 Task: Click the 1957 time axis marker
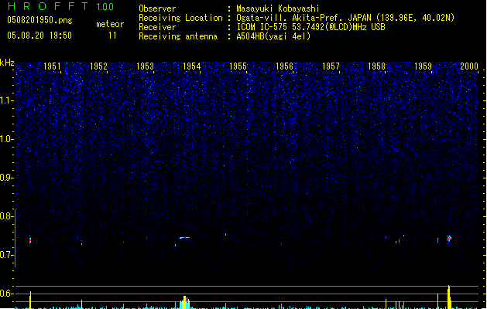coord(331,66)
